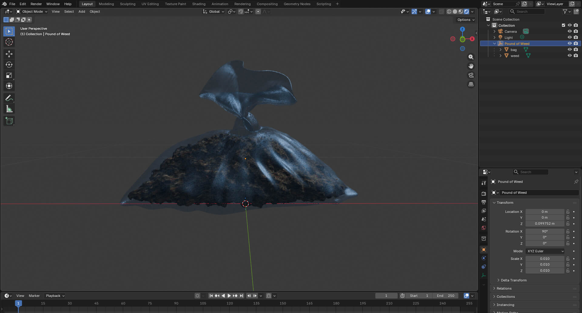
Task: Activate the Move tool
Action: 9,54
